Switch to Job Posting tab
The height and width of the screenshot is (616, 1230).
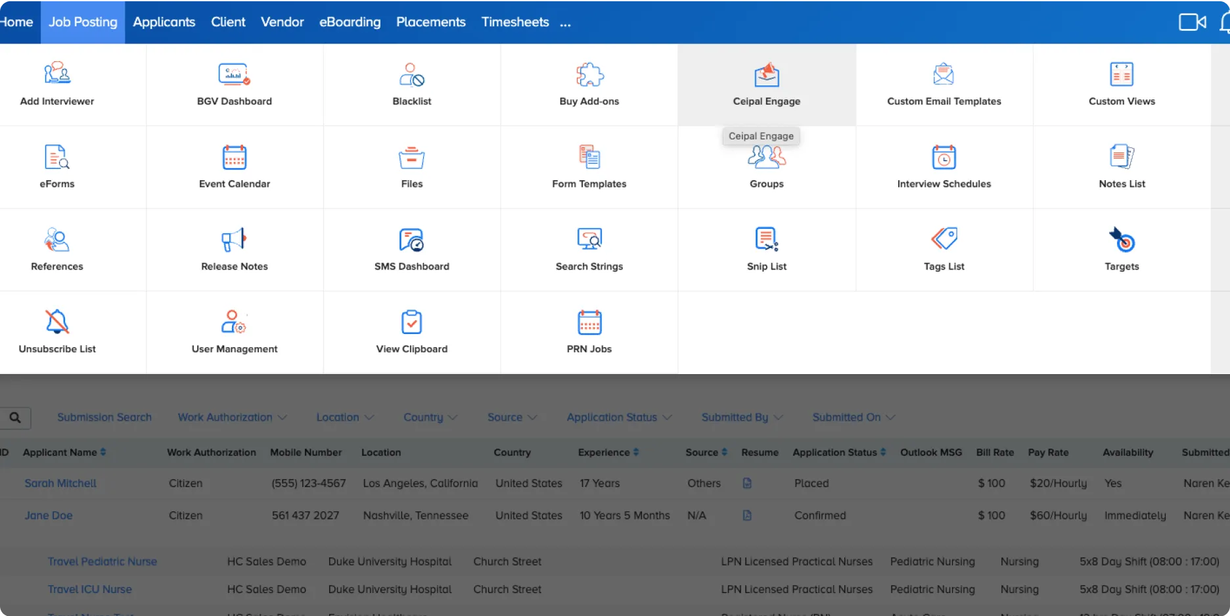pos(83,22)
